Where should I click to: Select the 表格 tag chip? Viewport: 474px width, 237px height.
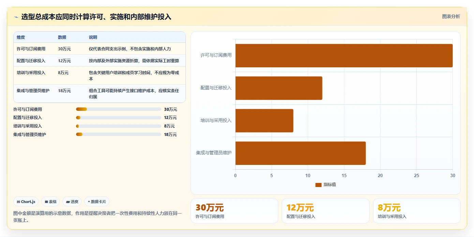[x=50, y=202]
